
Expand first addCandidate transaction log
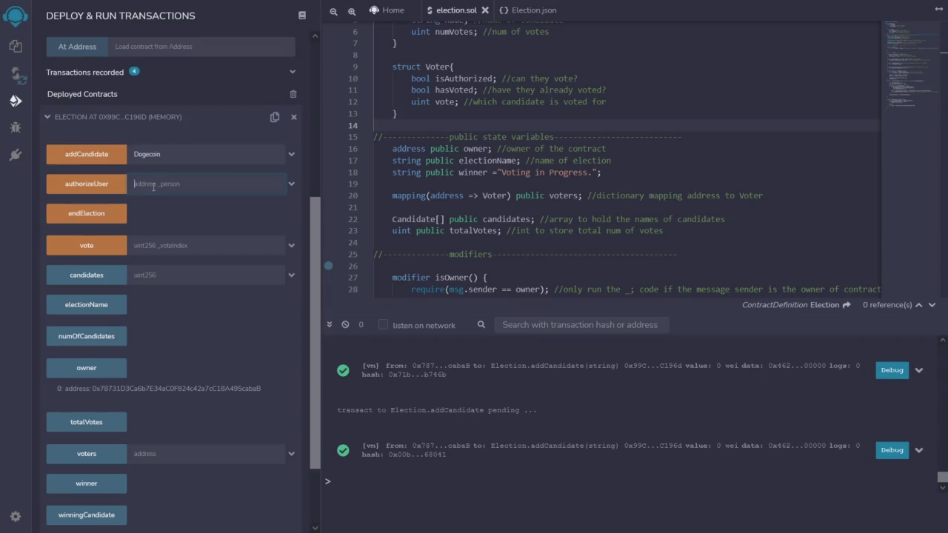coord(919,370)
